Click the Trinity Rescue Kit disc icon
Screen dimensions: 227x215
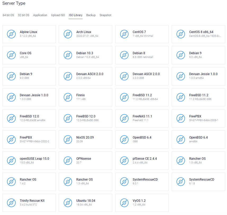(11, 203)
